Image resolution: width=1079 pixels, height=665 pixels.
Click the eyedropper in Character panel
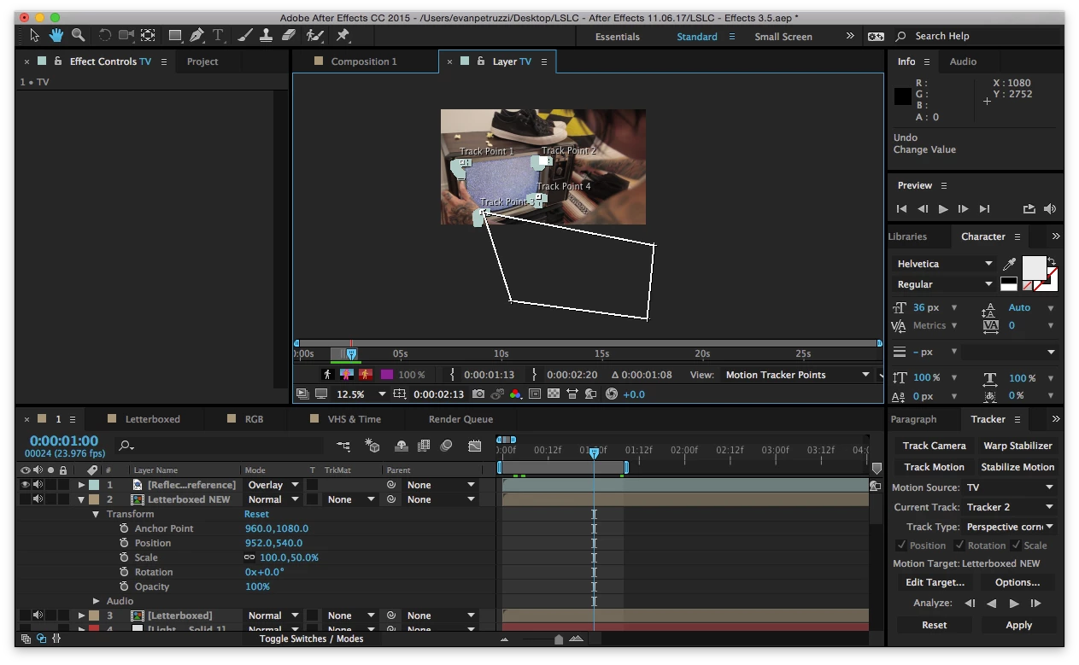pos(1009,265)
